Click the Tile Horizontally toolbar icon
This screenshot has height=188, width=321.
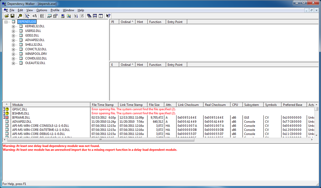(95, 16)
